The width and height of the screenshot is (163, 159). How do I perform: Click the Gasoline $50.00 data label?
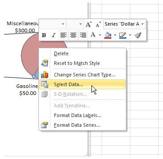coord(27,90)
